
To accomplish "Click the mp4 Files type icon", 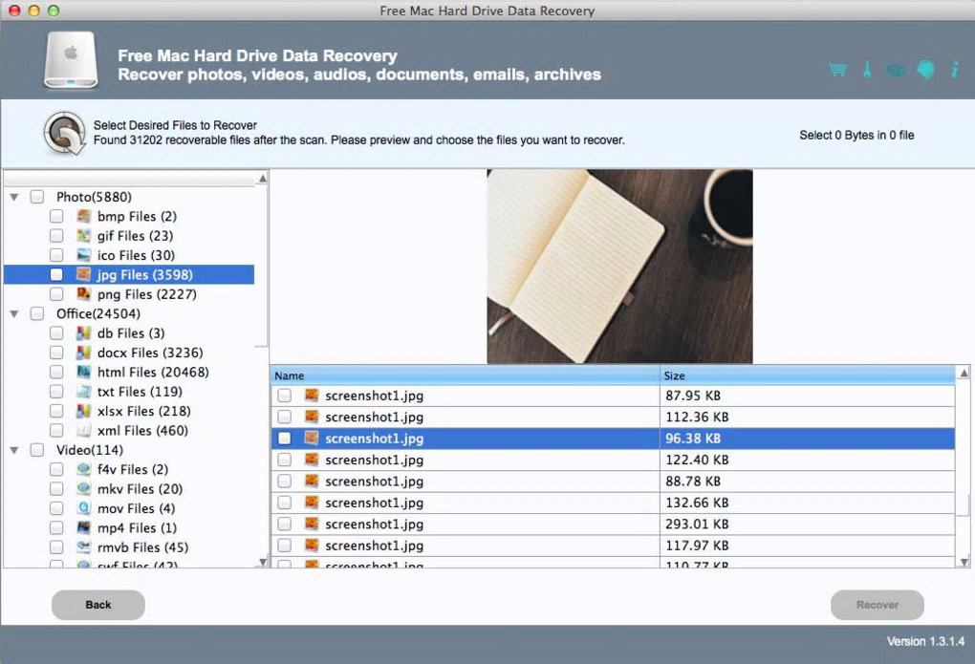I will click(x=83, y=527).
